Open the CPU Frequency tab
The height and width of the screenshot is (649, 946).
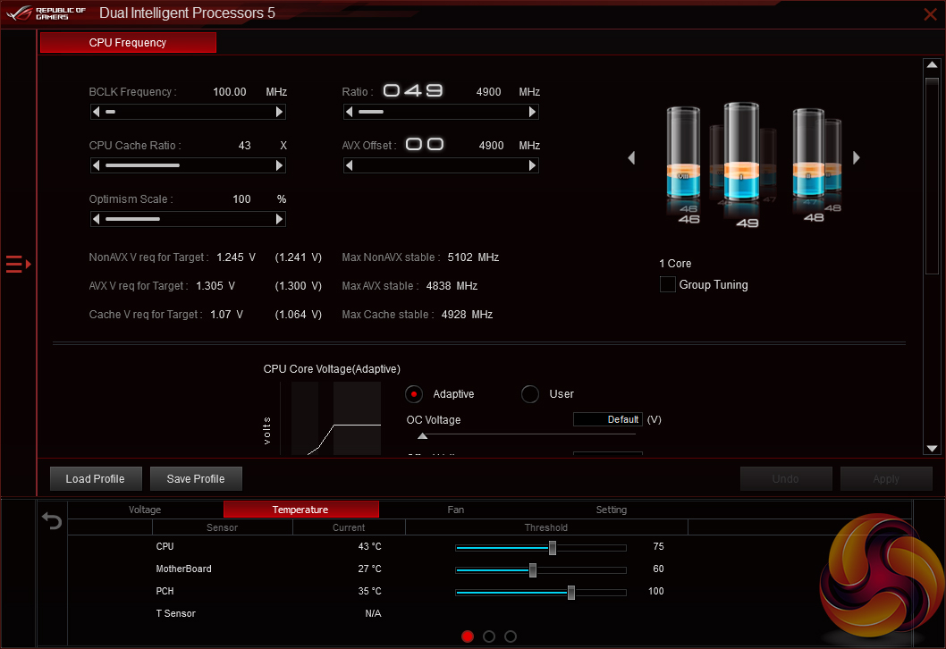pyautogui.click(x=128, y=43)
